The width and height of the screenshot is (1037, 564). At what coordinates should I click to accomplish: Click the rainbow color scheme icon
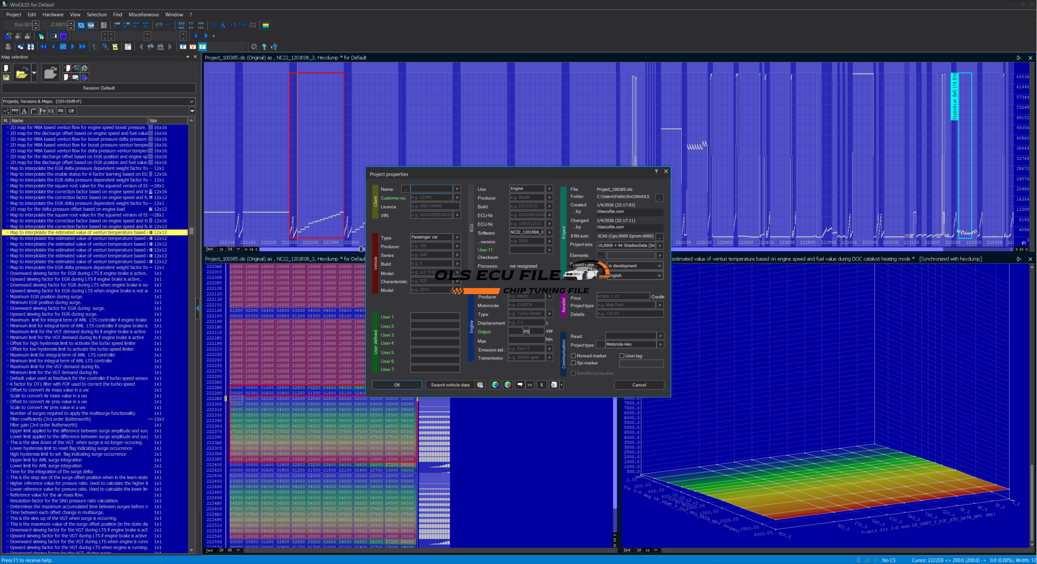[x=266, y=25]
